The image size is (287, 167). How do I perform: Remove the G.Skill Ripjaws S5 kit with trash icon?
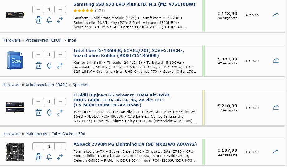pyautogui.click(x=39, y=112)
